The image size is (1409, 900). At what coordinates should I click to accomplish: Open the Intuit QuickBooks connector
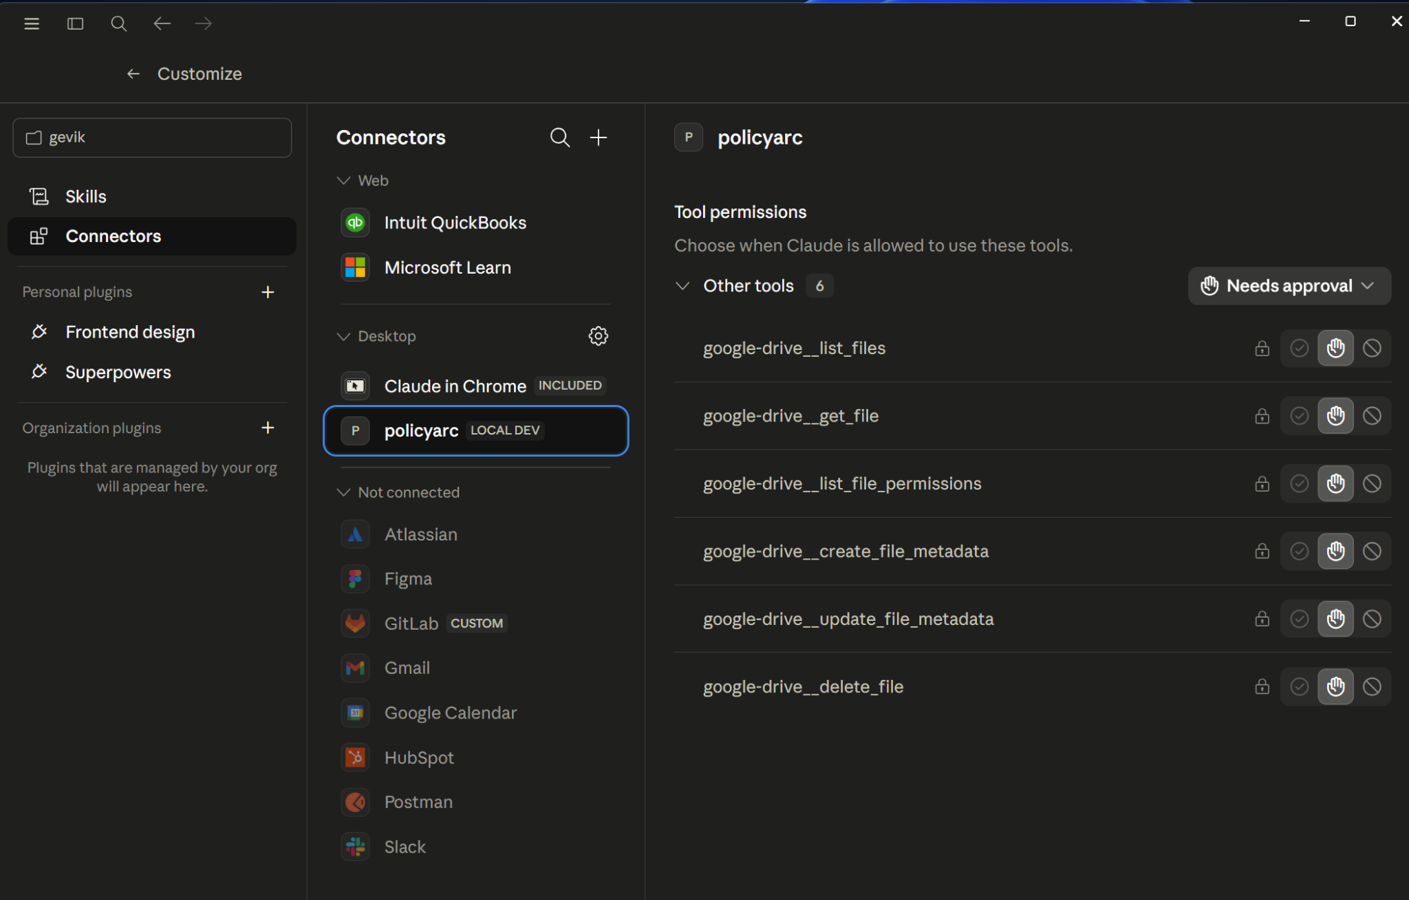point(476,223)
